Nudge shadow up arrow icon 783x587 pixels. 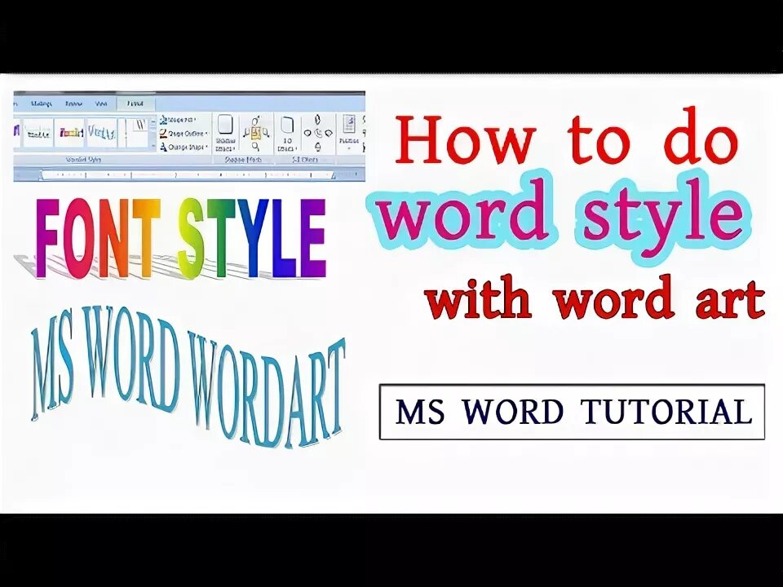coord(255,121)
